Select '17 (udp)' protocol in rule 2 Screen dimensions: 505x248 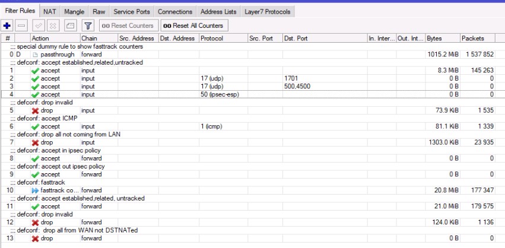(212, 78)
